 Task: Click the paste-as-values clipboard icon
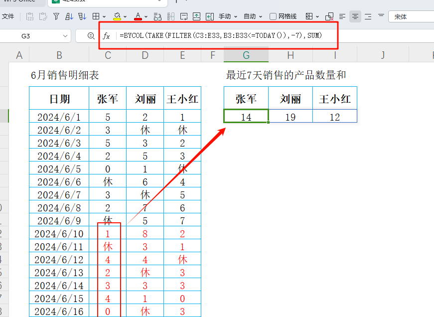point(30,16)
